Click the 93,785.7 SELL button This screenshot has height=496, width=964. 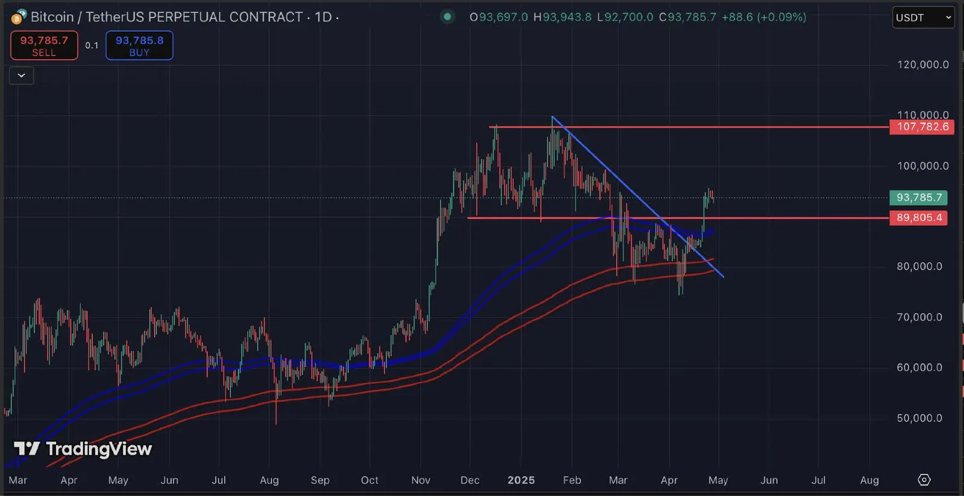pyautogui.click(x=44, y=46)
